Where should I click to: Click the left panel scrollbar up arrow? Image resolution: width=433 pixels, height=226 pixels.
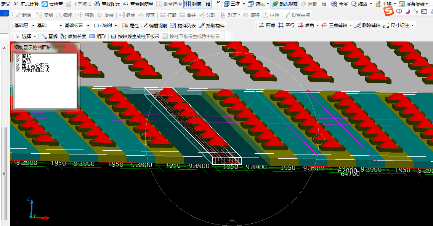click(x=4, y=48)
